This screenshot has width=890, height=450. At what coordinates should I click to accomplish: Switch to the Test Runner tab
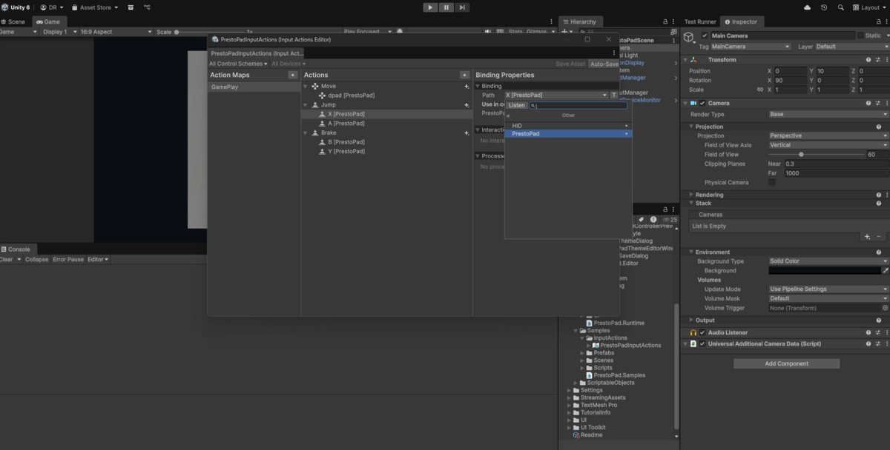coord(700,21)
